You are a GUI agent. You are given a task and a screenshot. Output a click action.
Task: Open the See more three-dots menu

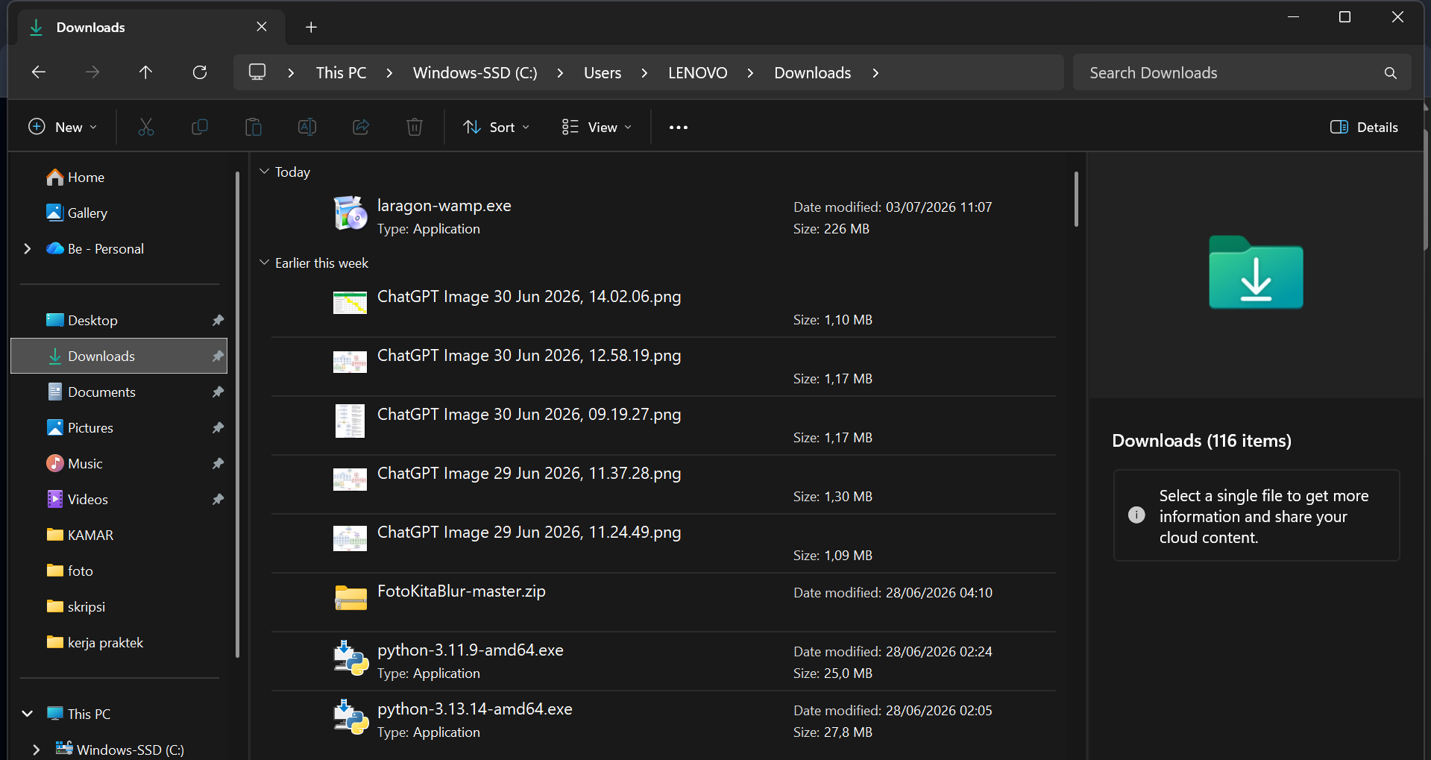coord(679,128)
